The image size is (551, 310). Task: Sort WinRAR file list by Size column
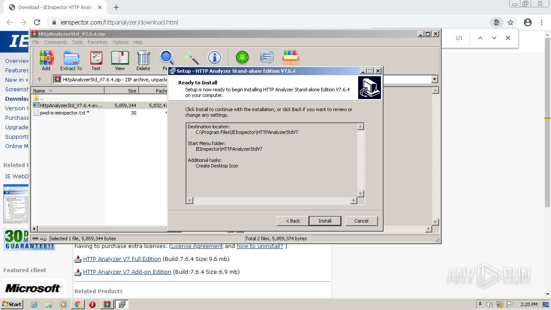[x=122, y=90]
